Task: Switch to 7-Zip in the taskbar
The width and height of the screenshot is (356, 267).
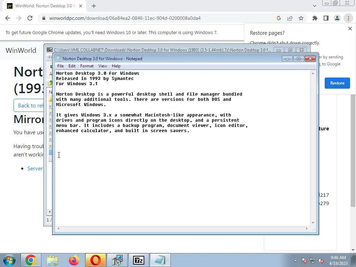Action: [x=139, y=260]
